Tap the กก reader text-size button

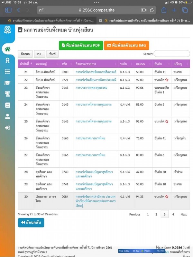(x=42, y=10)
